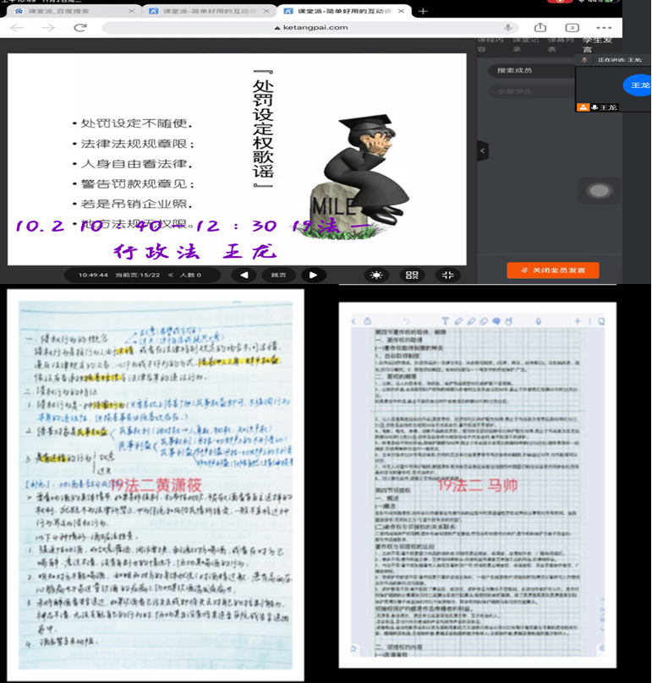The image size is (652, 683).
Task: Click the 处罚设定权歌谣 slide title
Action: tap(263, 129)
